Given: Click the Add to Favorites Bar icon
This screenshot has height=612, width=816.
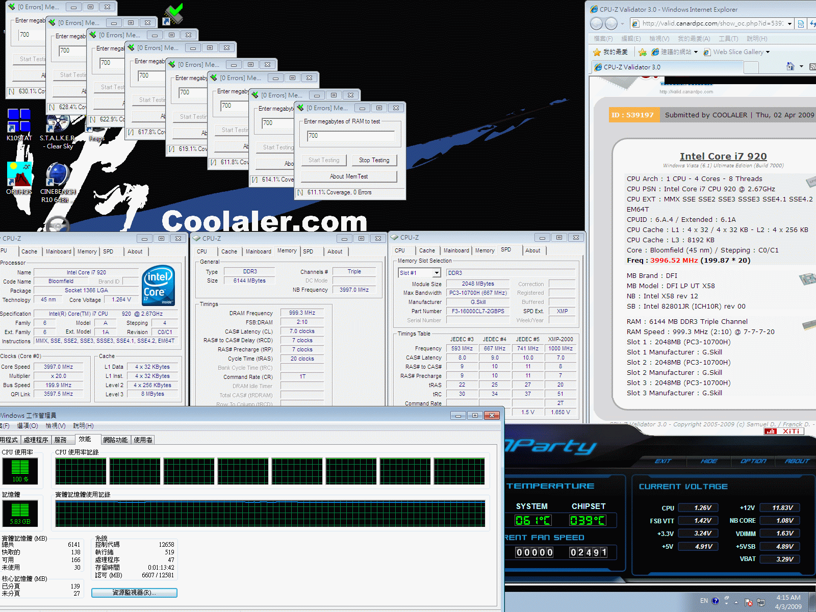Looking at the screenshot, I should [642, 52].
